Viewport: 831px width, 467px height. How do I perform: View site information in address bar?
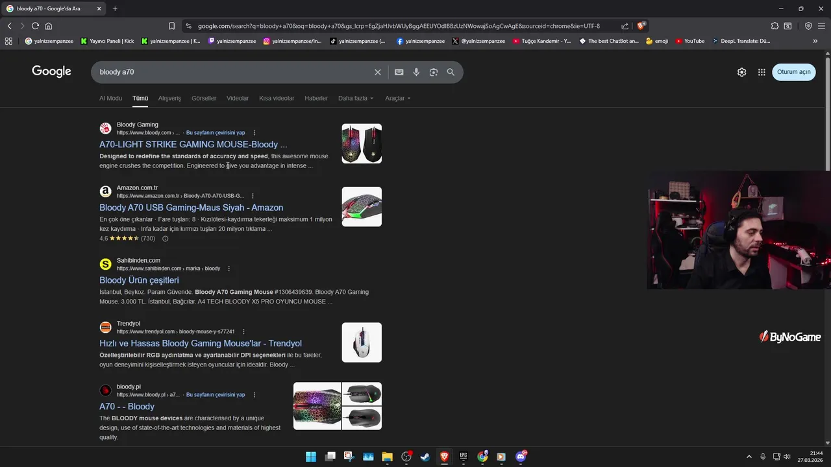click(188, 26)
